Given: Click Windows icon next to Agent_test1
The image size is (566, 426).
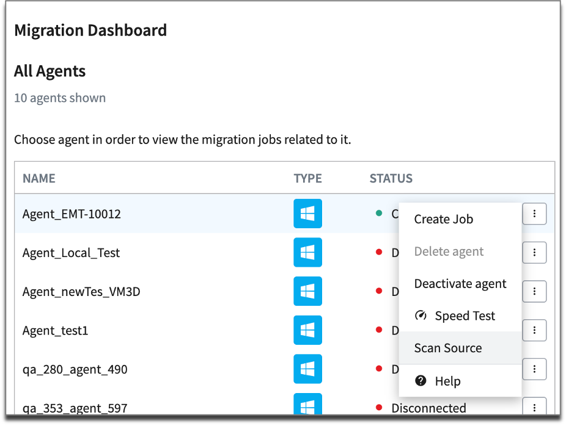Looking at the screenshot, I should pos(307,330).
